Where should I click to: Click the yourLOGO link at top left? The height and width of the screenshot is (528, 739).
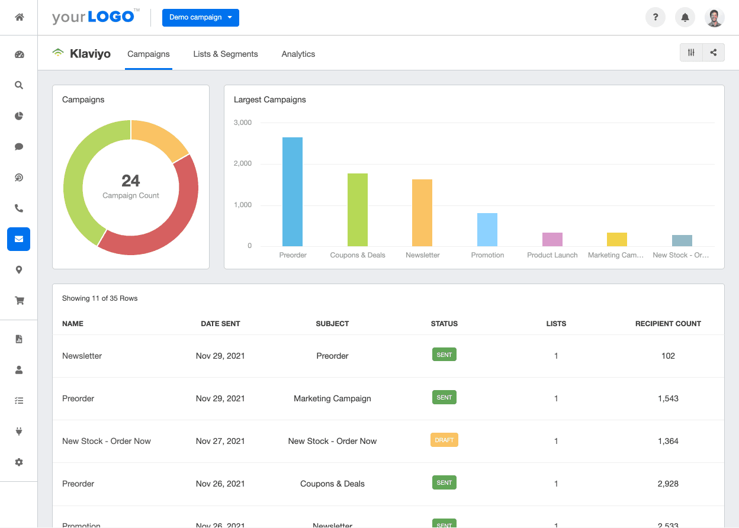tap(95, 16)
